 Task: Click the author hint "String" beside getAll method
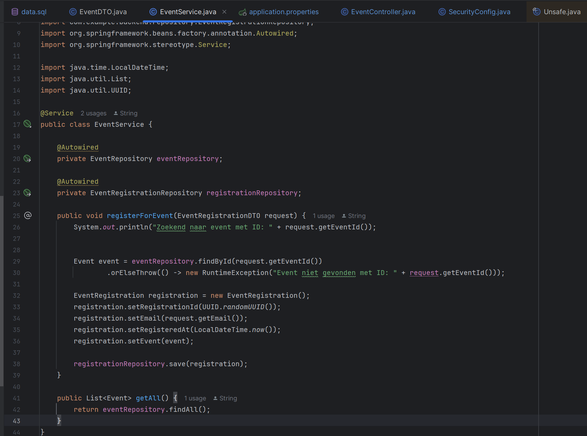[x=228, y=398]
